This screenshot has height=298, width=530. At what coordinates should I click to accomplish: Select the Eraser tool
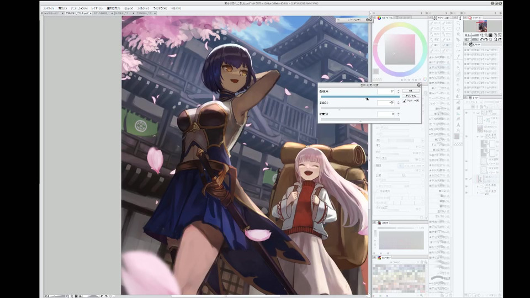point(458,90)
